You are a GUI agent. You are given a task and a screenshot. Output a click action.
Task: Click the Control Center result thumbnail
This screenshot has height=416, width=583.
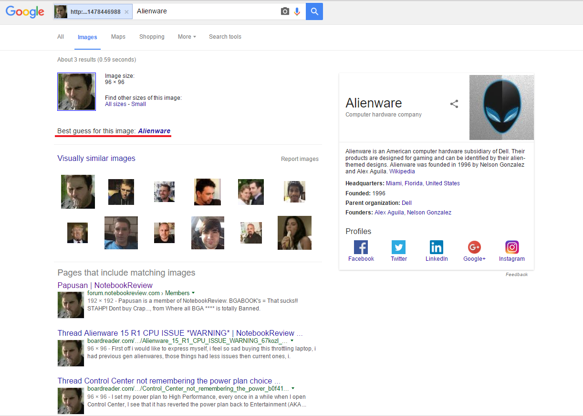pos(71,400)
